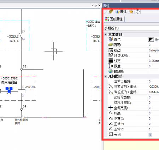The width and height of the screenshot is (159, 150).
Task: Open the home icon tab in properties
Action: 111,11
